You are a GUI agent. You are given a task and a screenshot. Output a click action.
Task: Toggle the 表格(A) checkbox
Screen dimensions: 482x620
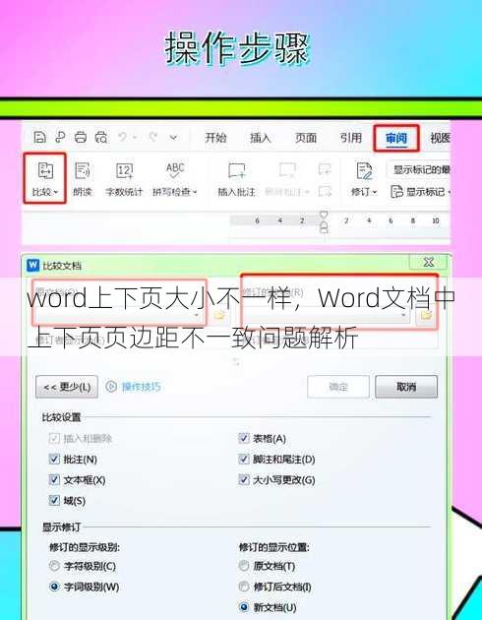(x=244, y=438)
